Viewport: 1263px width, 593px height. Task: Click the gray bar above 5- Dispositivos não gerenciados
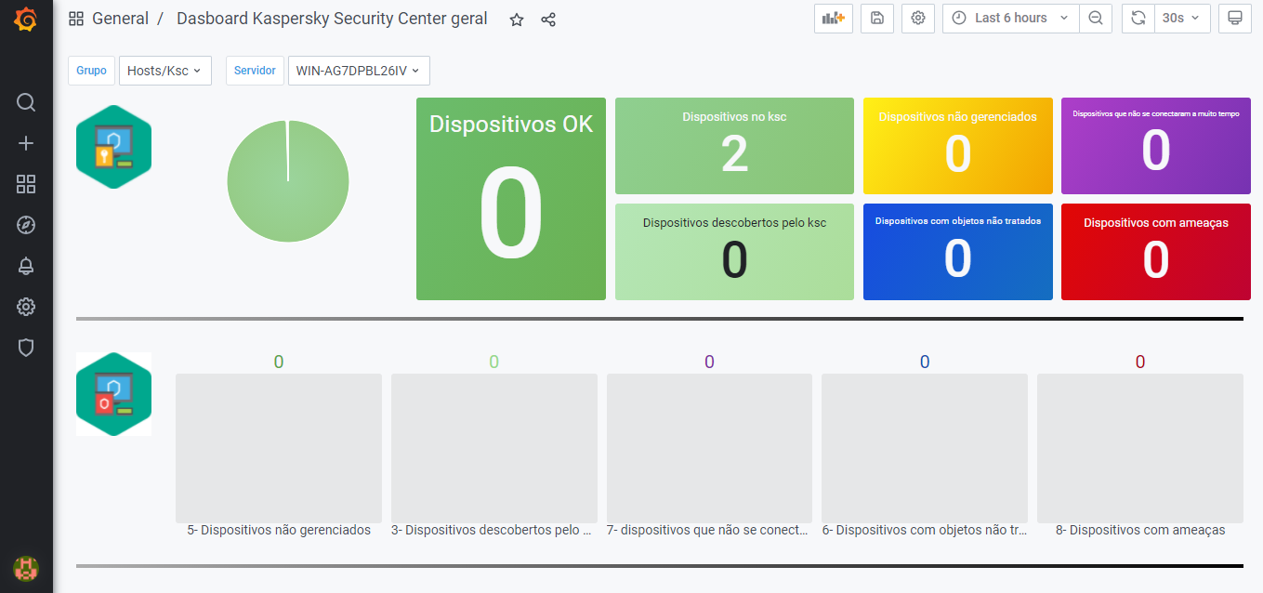279,448
